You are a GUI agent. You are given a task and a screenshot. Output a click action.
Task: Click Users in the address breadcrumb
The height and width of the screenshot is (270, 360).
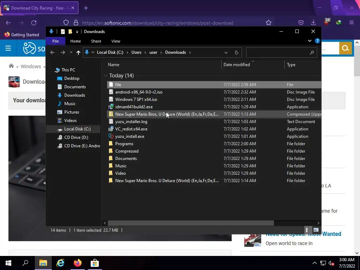136,52
